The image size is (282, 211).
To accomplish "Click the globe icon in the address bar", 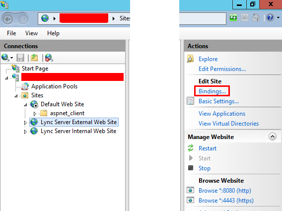I will [x=45, y=18].
